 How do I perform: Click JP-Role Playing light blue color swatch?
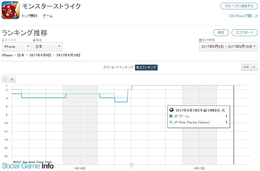point(171,122)
